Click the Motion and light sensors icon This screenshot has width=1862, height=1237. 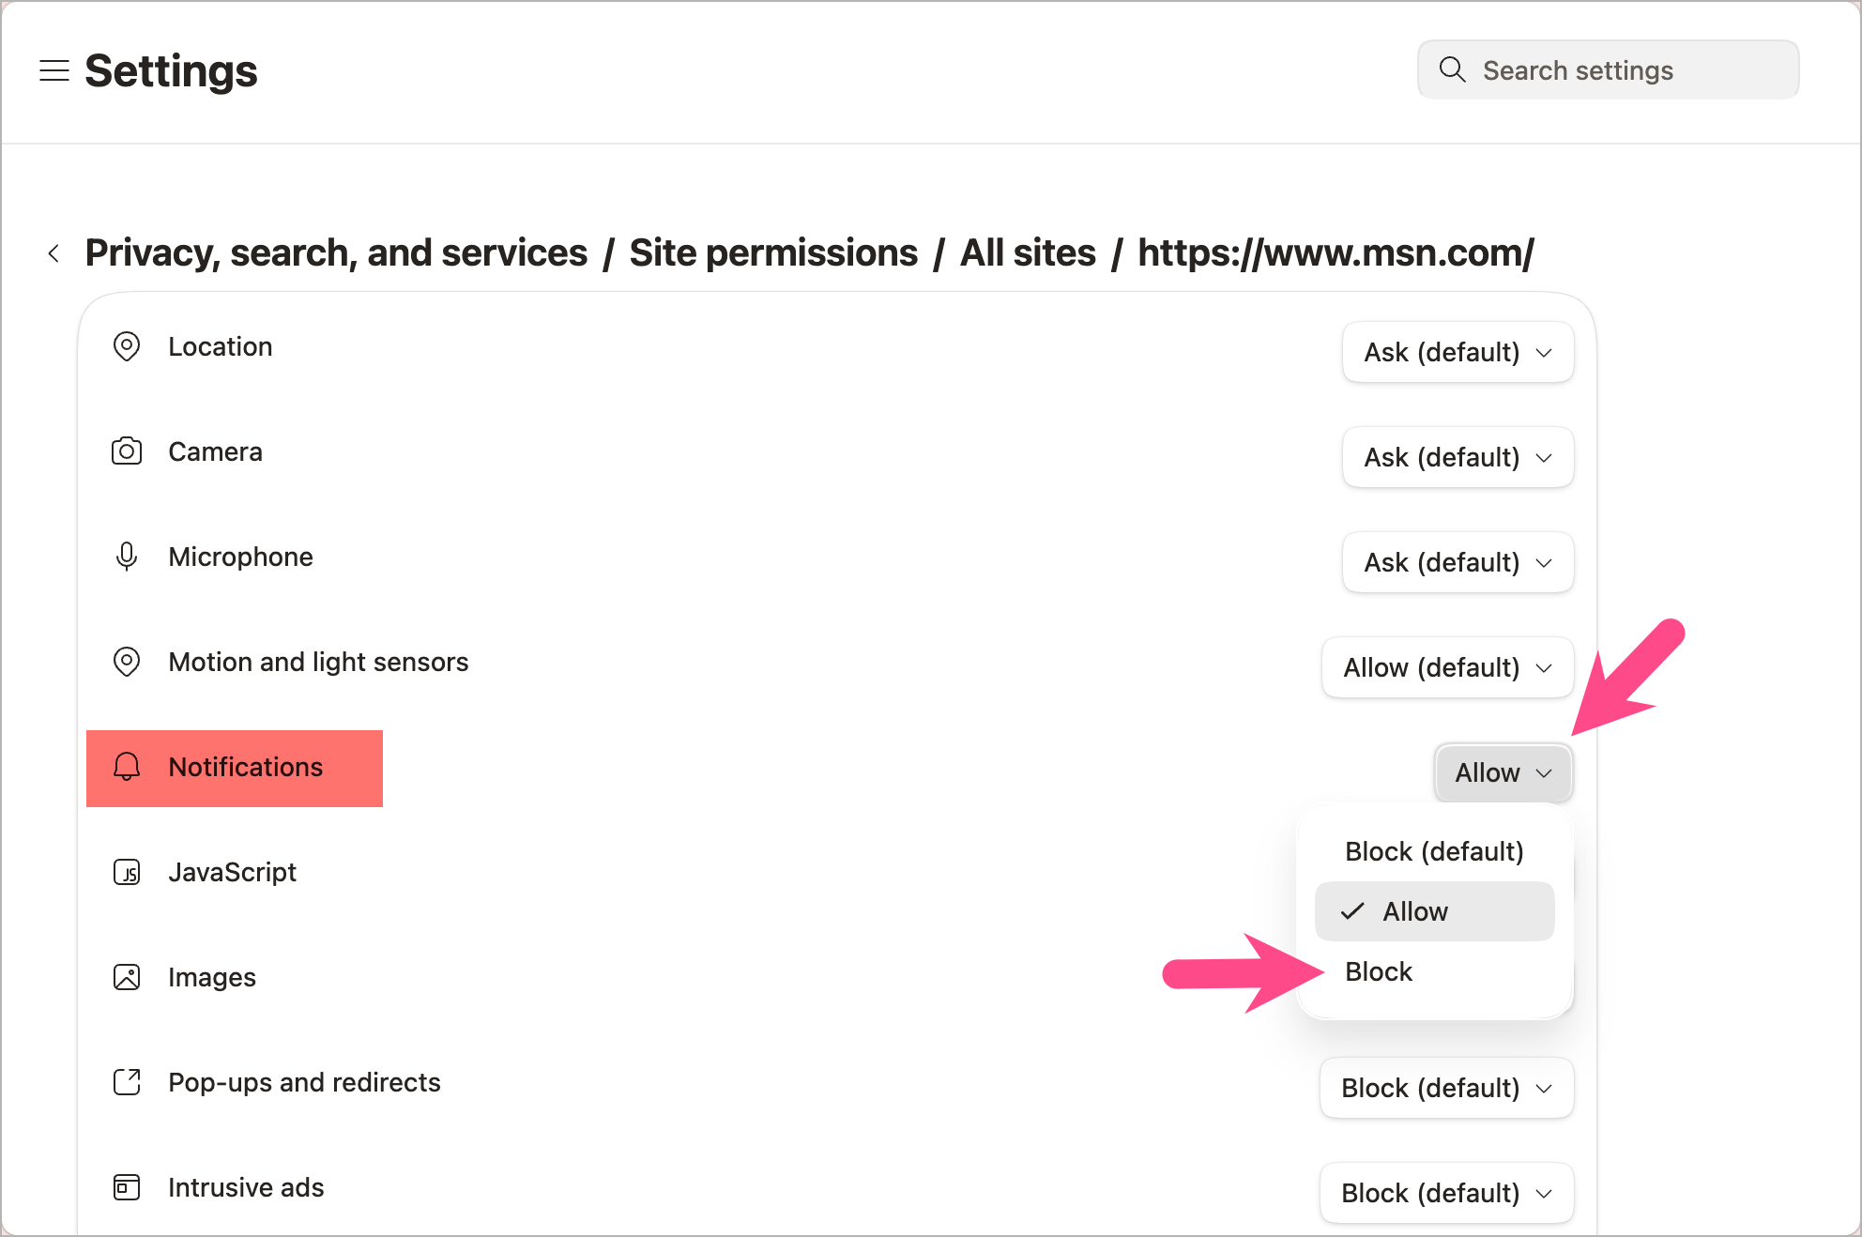[x=127, y=662]
